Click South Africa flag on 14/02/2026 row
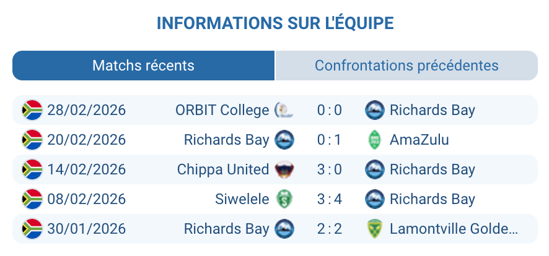Viewport: 549px width, 256px height. 32,169
